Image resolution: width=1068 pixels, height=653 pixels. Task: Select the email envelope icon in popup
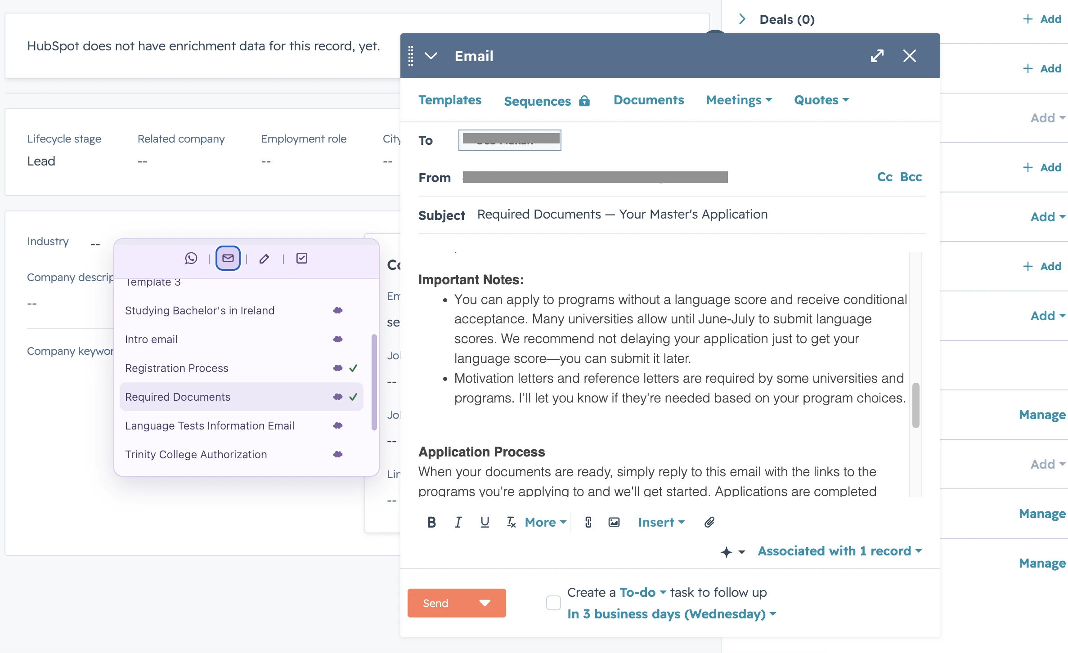[228, 258]
